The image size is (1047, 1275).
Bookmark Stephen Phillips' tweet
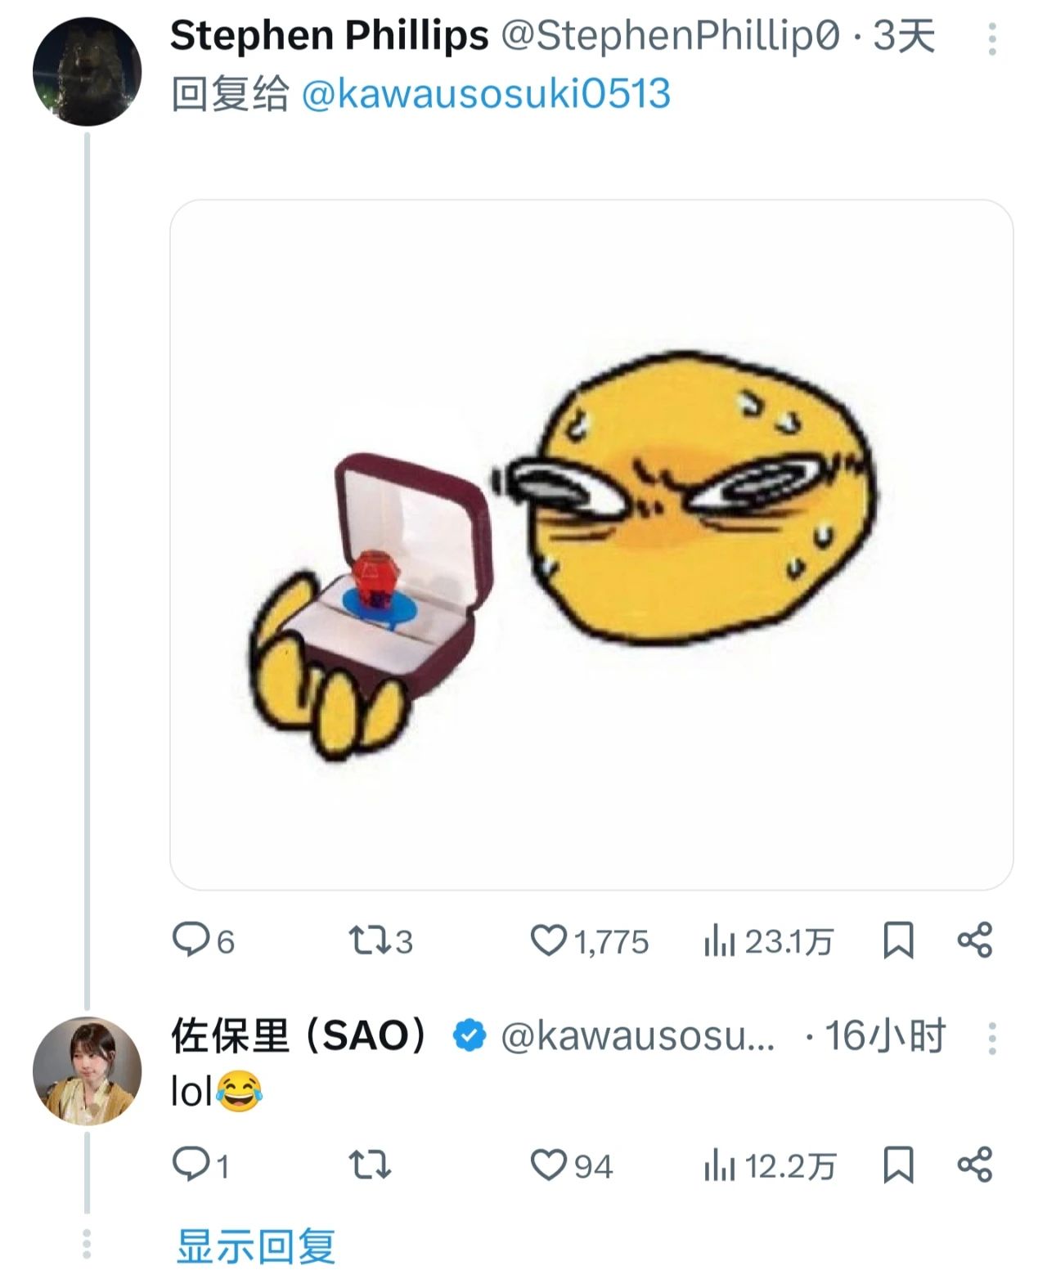pos(897,940)
